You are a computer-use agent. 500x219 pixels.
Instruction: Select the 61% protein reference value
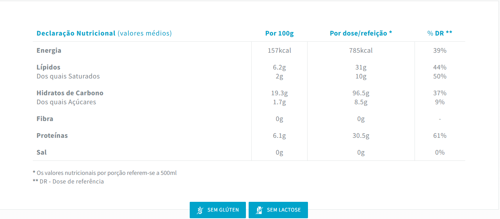click(440, 135)
